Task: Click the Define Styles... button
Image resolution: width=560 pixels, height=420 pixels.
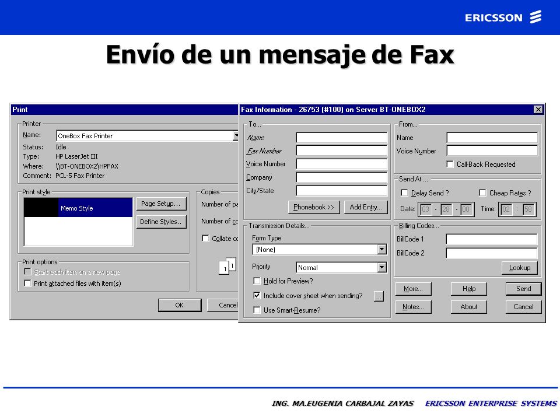Action: (x=161, y=222)
